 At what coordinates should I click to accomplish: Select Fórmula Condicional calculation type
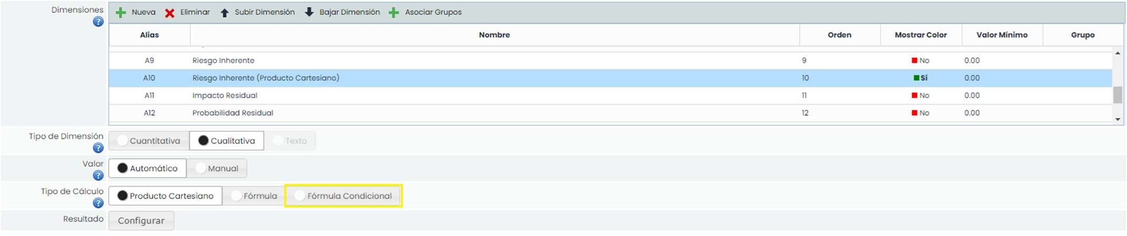343,196
